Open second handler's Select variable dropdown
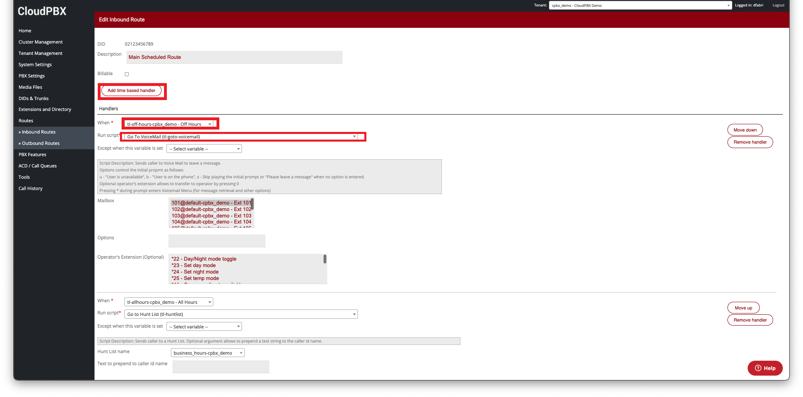The width and height of the screenshot is (803, 397). [x=204, y=327]
